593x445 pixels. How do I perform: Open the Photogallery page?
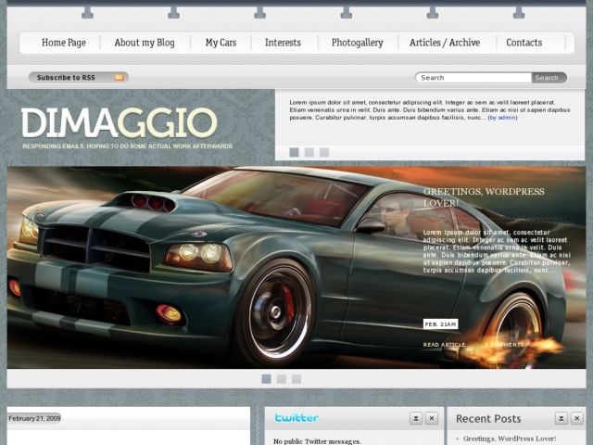click(x=358, y=43)
